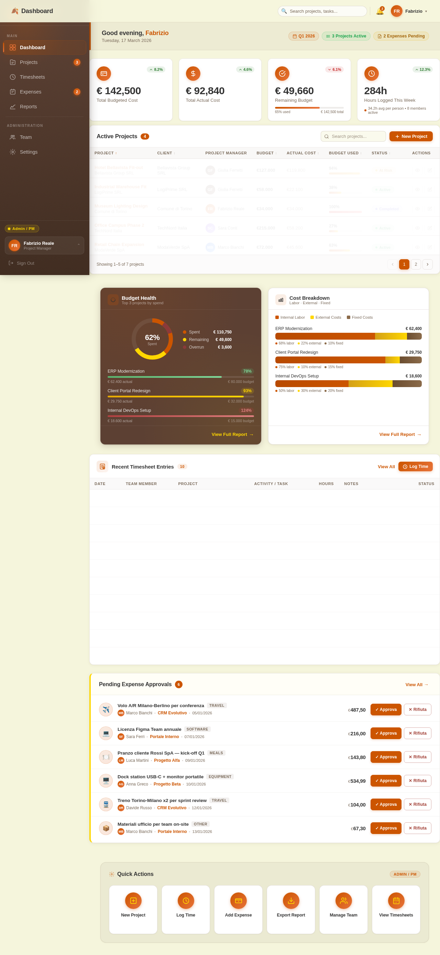Click next page arrow in pagination
This screenshot has width=440, height=955.
tap(427, 264)
